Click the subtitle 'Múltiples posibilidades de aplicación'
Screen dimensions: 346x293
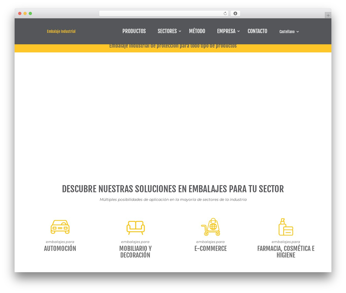pyautogui.click(x=173, y=199)
